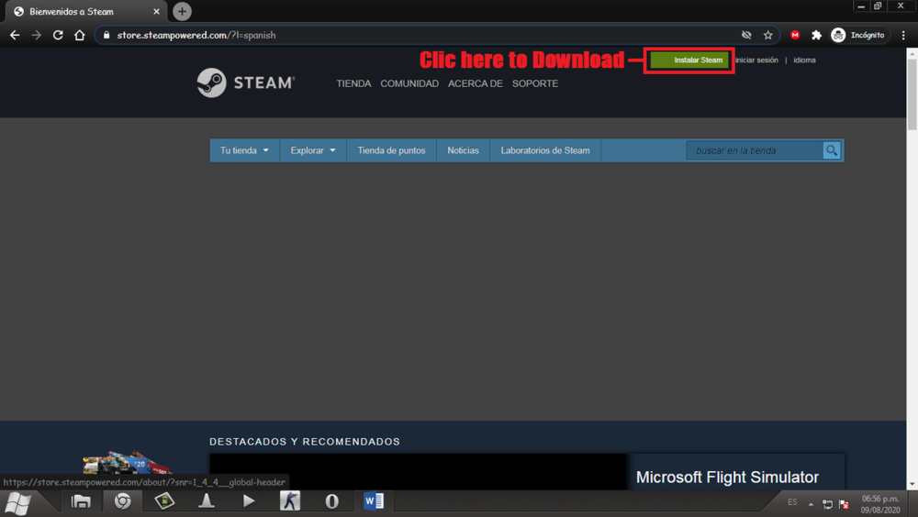Click the network tray icon

click(x=827, y=504)
